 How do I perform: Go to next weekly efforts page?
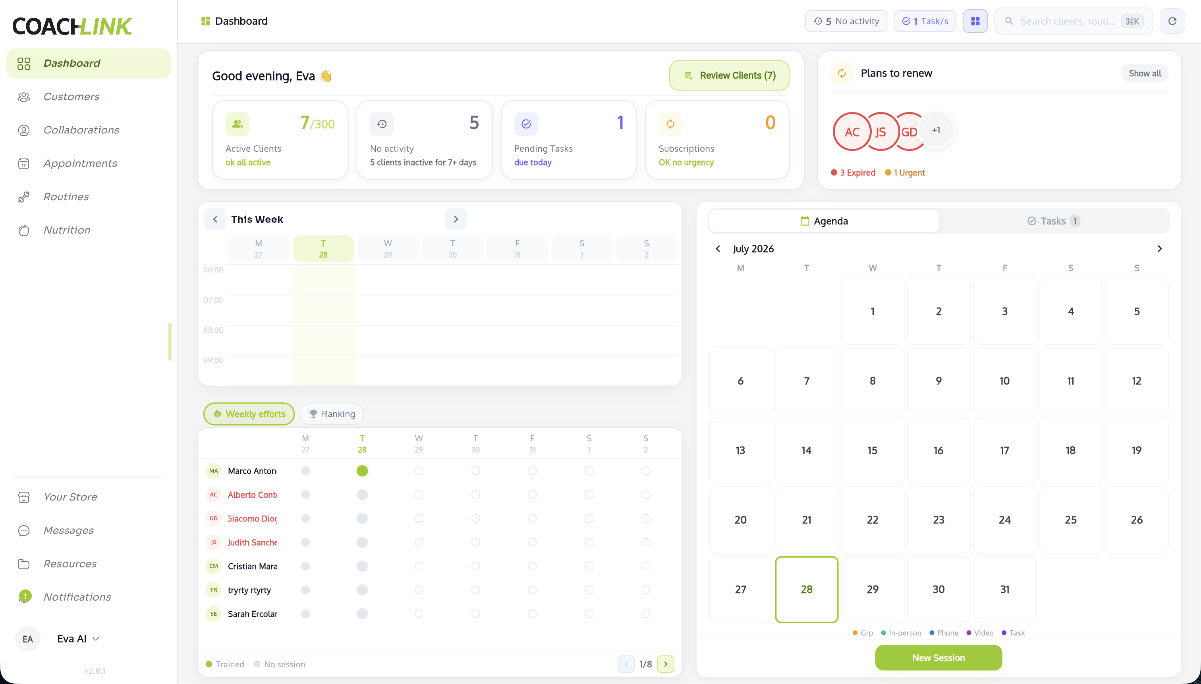pyautogui.click(x=666, y=664)
